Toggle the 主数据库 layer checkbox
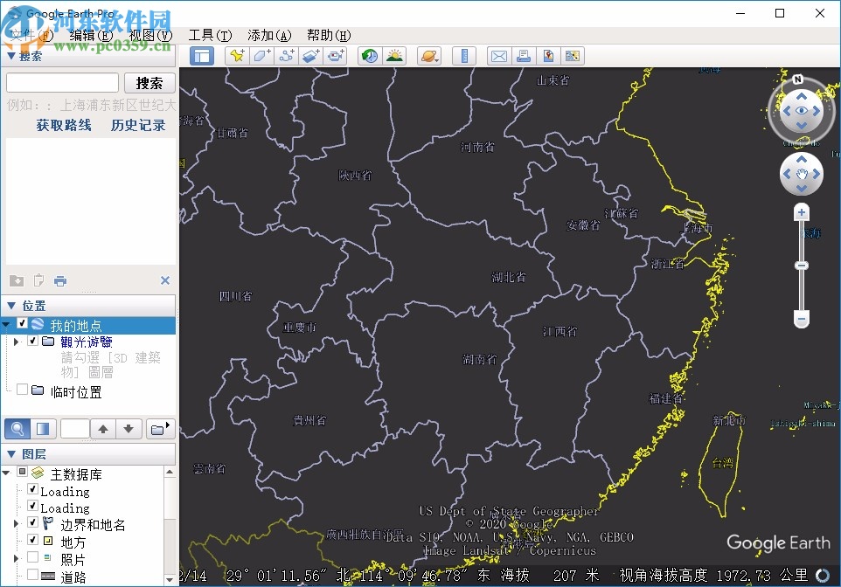This screenshot has height=587, width=841. click(x=22, y=472)
